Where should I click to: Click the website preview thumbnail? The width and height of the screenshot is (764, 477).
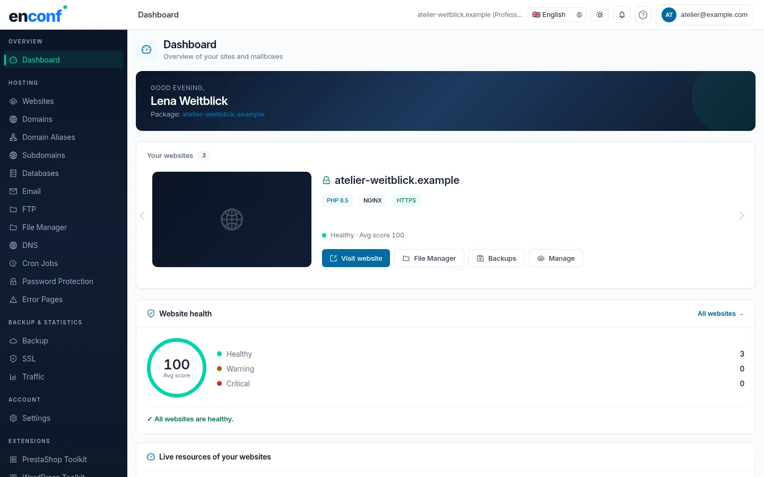click(232, 219)
